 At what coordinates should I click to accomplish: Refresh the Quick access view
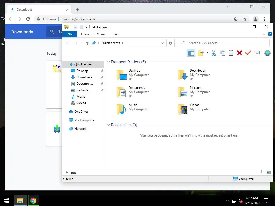(170, 43)
